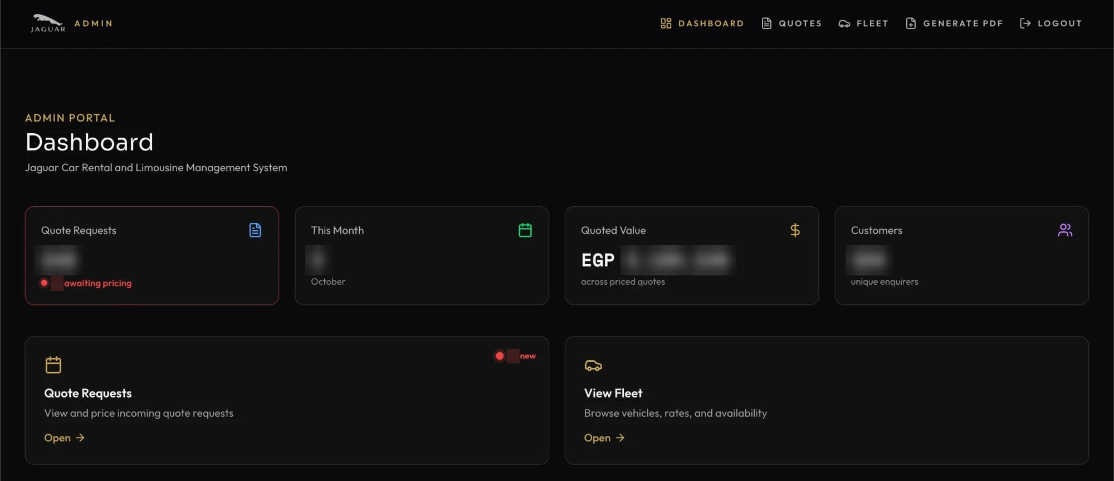The height and width of the screenshot is (481, 1114).
Task: Open the Fleet navigation item
Action: coord(863,23)
